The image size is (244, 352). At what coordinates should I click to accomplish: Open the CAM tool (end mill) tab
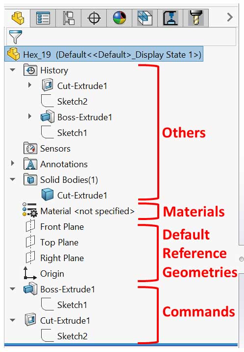[x=195, y=18]
